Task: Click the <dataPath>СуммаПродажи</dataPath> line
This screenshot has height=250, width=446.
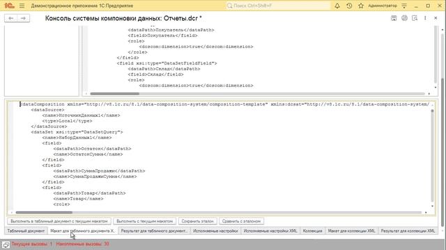Action: click(x=99, y=171)
